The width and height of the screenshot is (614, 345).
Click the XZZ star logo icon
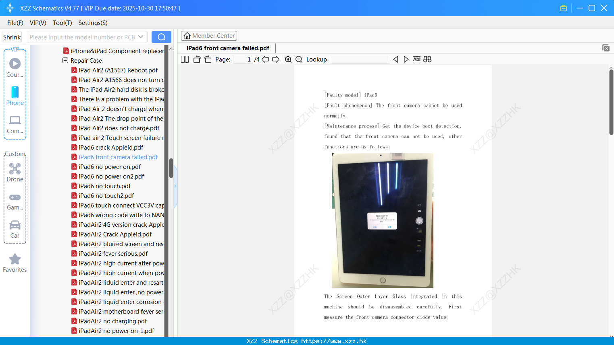[x=10, y=8]
